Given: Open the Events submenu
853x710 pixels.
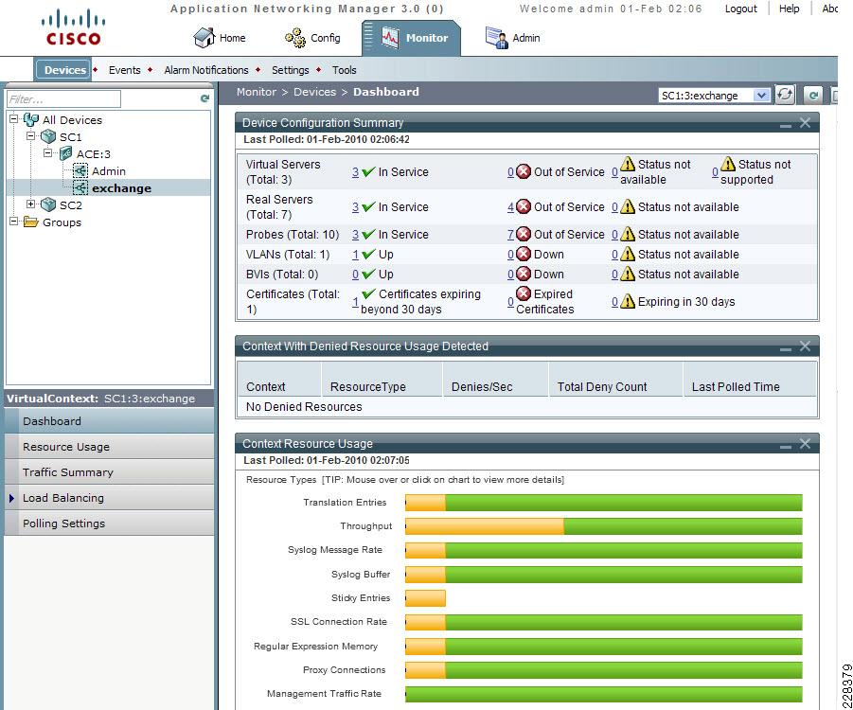Looking at the screenshot, I should (125, 70).
